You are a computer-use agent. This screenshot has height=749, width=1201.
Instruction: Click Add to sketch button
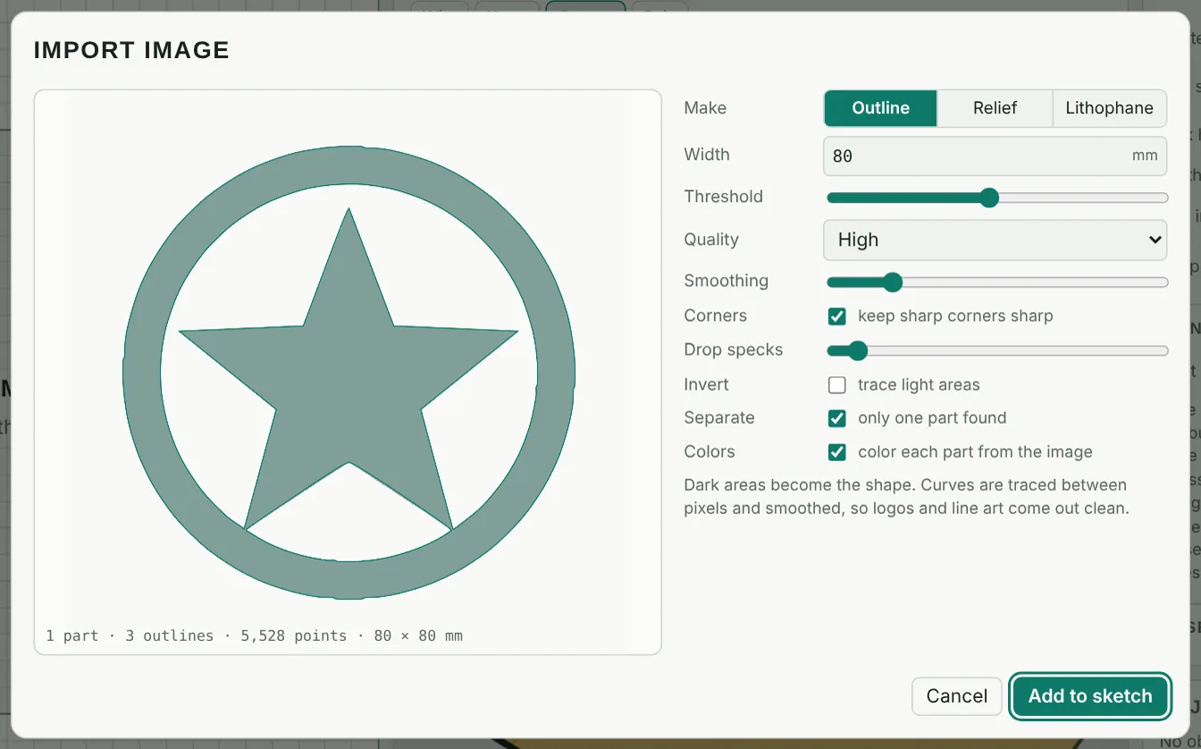tap(1090, 696)
